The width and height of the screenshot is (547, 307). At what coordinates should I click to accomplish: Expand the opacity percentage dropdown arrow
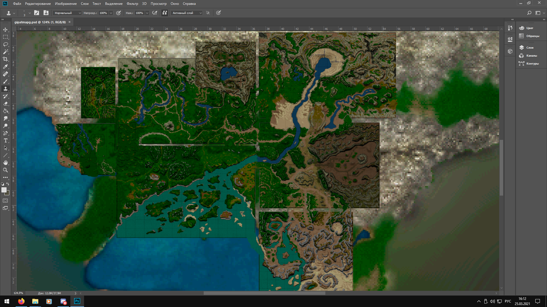pyautogui.click(x=111, y=13)
